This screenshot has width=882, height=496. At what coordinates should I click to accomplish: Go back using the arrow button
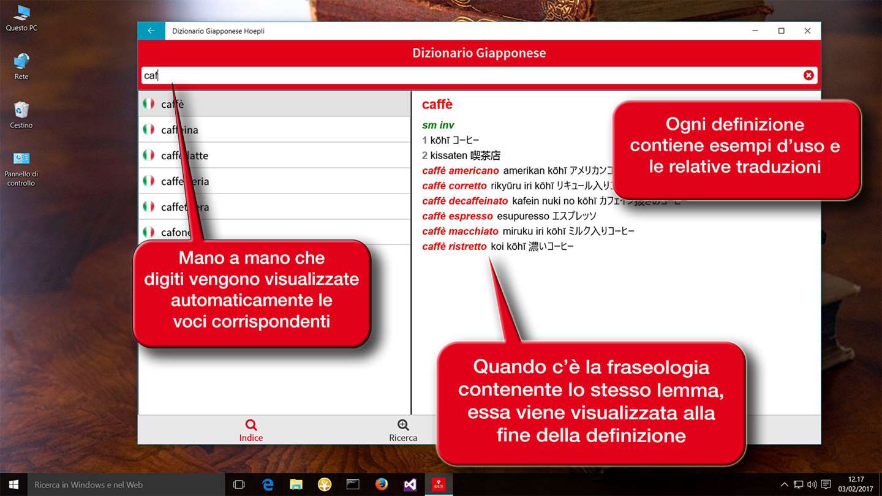(x=151, y=31)
